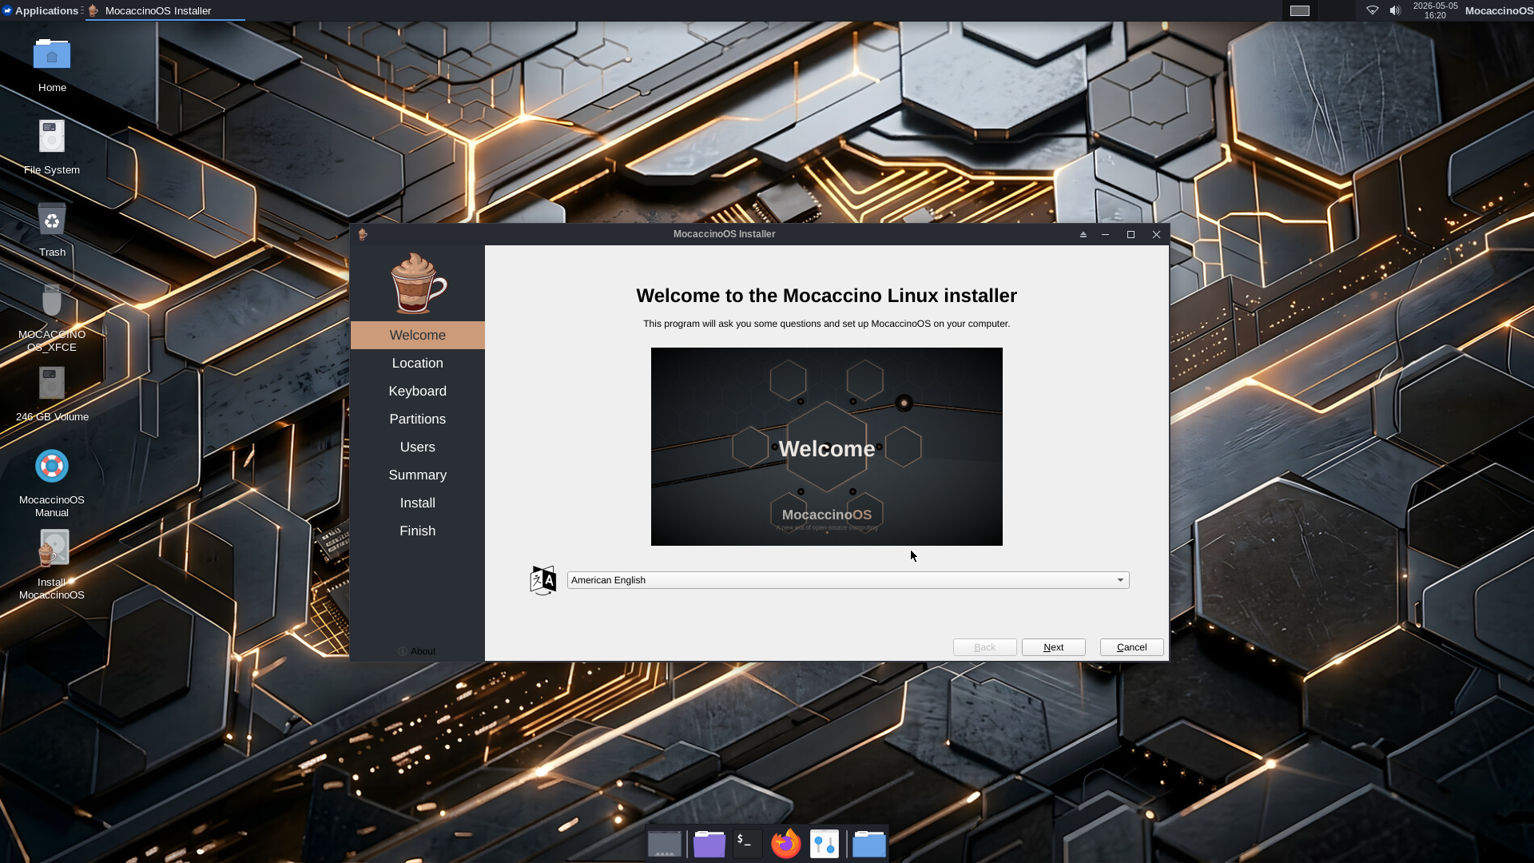
Task: Open the File System desktop icon
Action: [x=52, y=137]
